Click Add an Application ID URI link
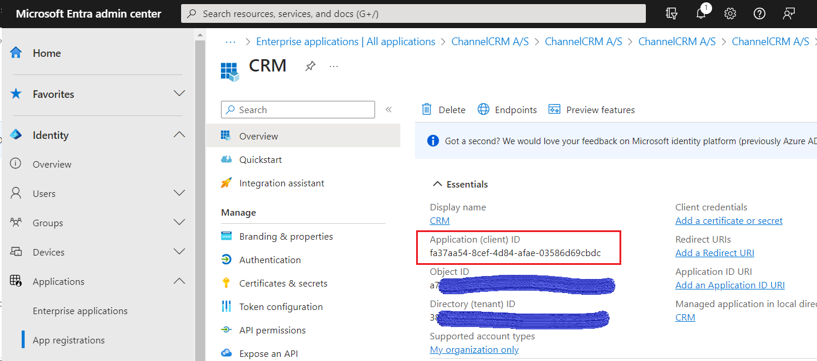The width and height of the screenshot is (817, 361). click(730, 285)
